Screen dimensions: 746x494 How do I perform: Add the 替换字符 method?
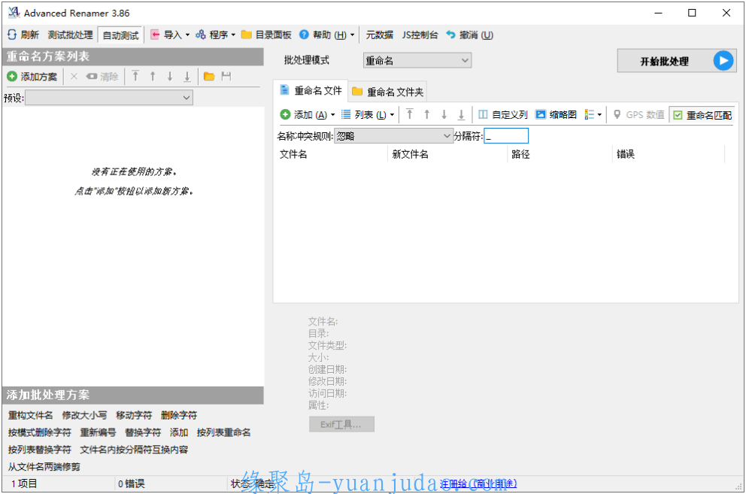pos(143,432)
